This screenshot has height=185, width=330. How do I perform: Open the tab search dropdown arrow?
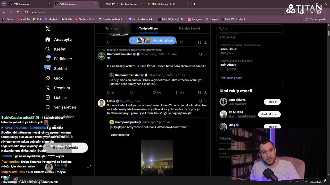(x=4, y=4)
